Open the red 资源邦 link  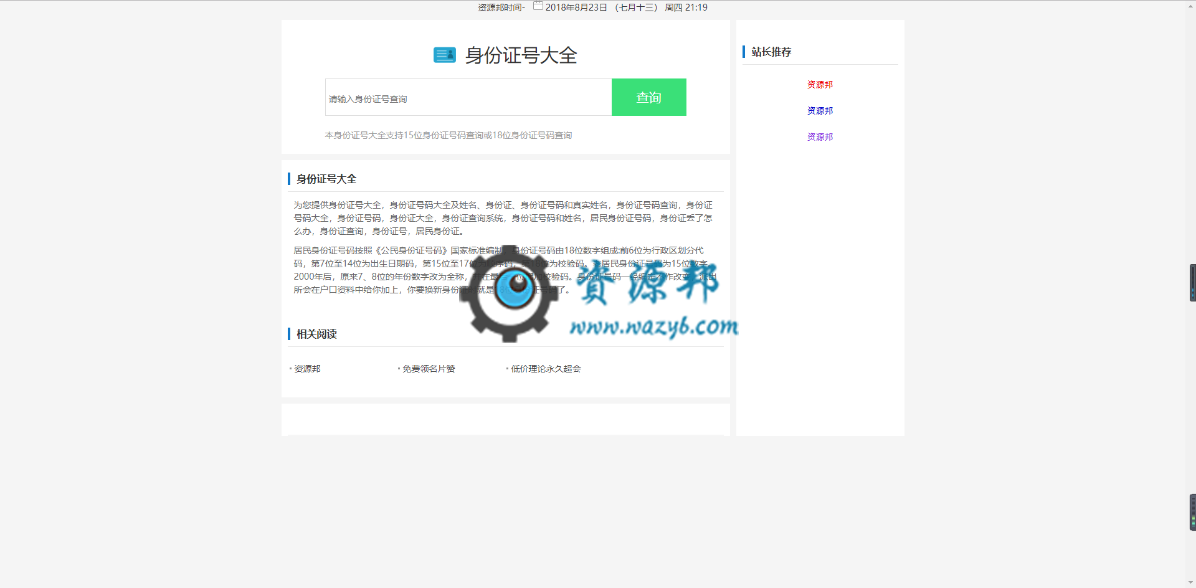pos(820,85)
